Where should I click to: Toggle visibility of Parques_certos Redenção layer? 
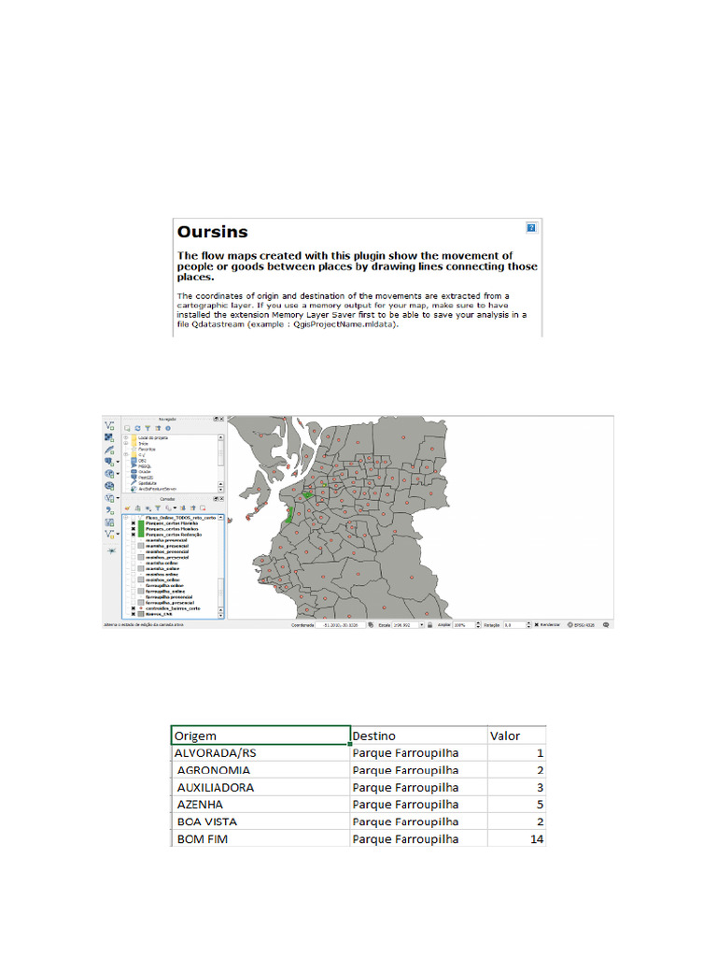(x=133, y=535)
